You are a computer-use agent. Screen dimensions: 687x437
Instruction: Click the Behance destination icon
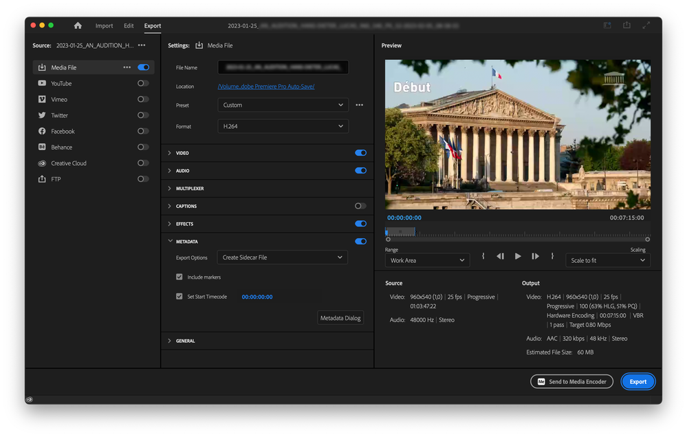pyautogui.click(x=42, y=147)
